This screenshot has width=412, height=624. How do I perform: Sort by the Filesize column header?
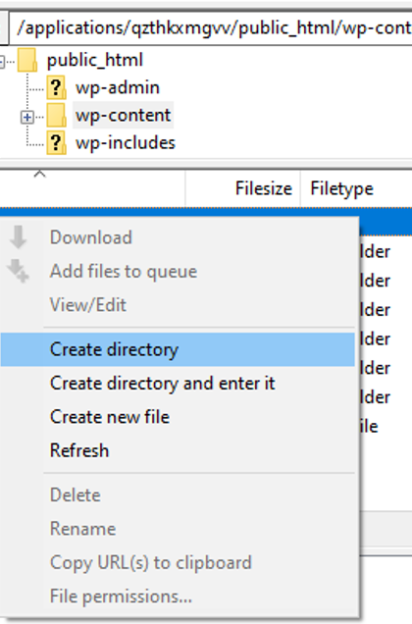point(242,188)
